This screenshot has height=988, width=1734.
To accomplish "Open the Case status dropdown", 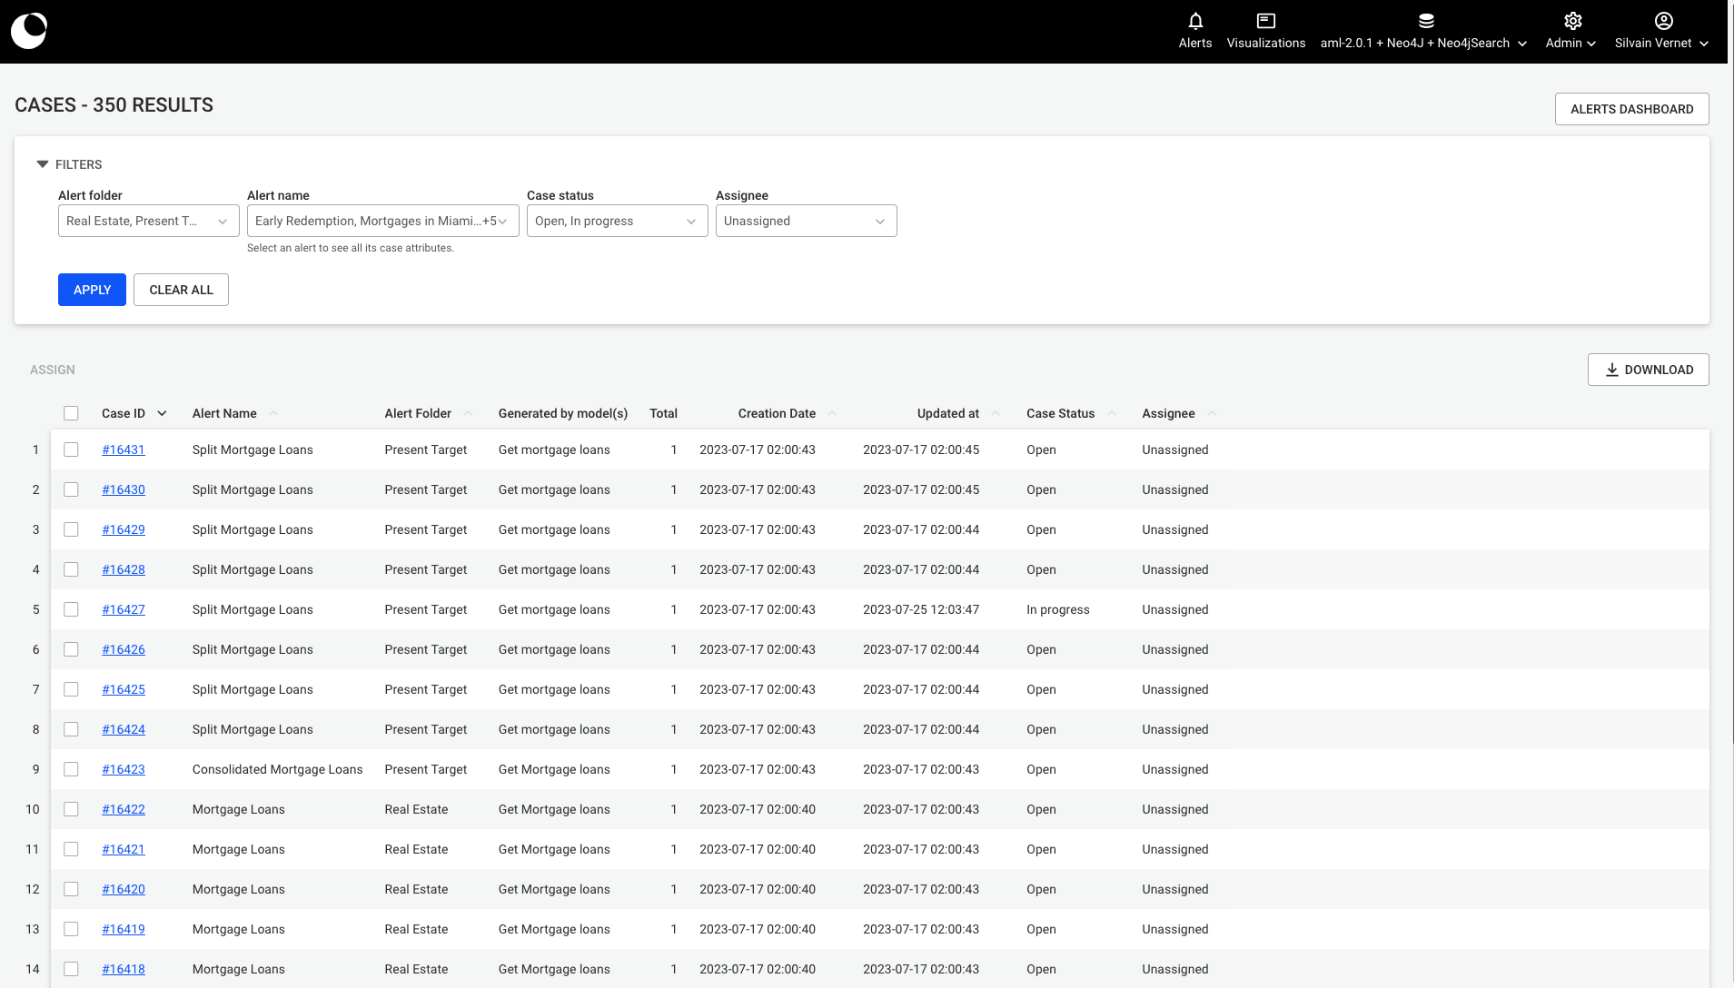I will [617, 221].
